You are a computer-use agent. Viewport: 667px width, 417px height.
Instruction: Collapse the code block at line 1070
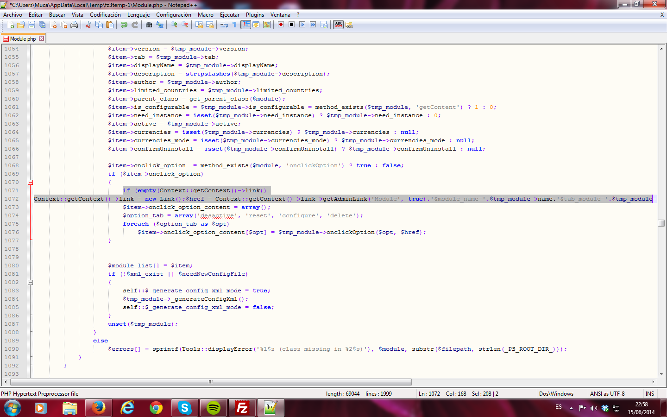point(31,182)
